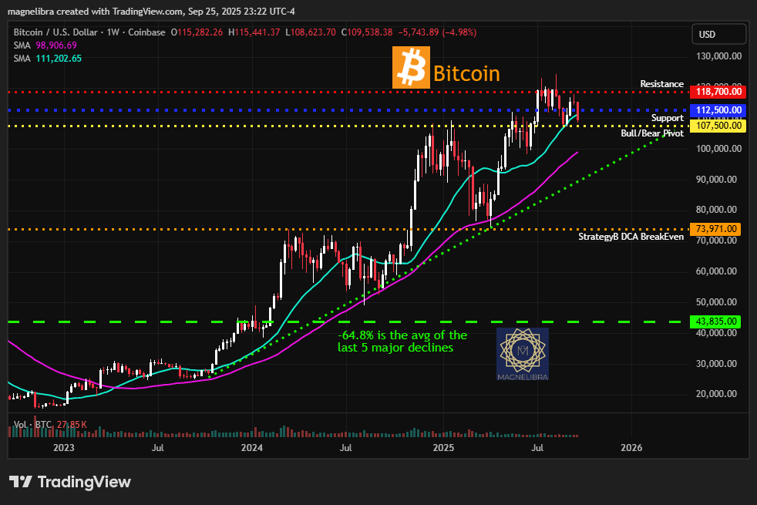
Task: Click the open price O115,282.26 value
Action: tap(197, 32)
